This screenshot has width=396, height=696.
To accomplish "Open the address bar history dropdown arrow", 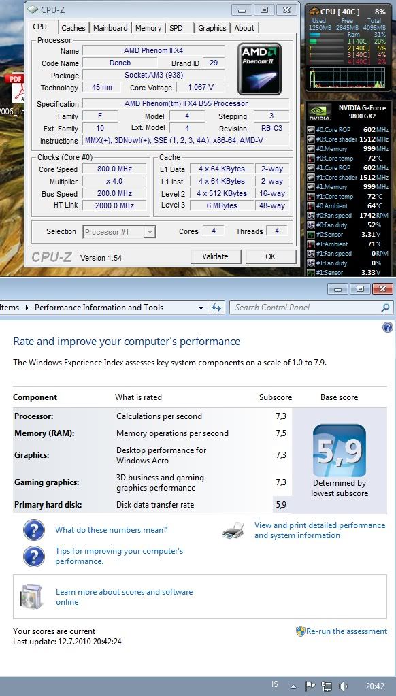I will click(201, 308).
